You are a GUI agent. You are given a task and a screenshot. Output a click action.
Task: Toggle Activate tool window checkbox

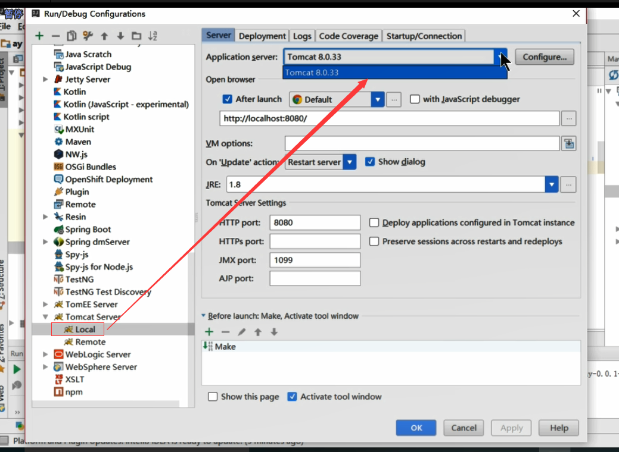coord(292,397)
